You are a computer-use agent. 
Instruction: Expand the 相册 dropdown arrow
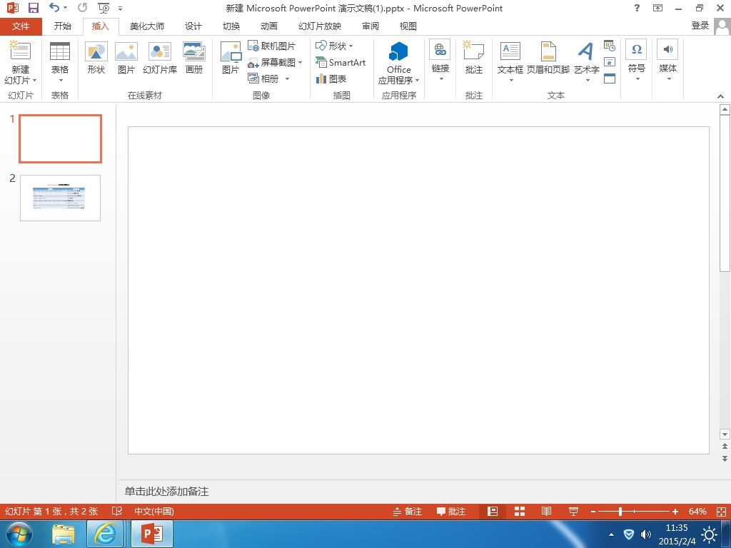287,78
